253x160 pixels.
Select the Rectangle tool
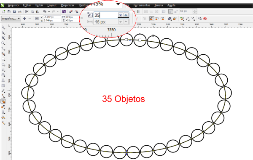(3, 59)
